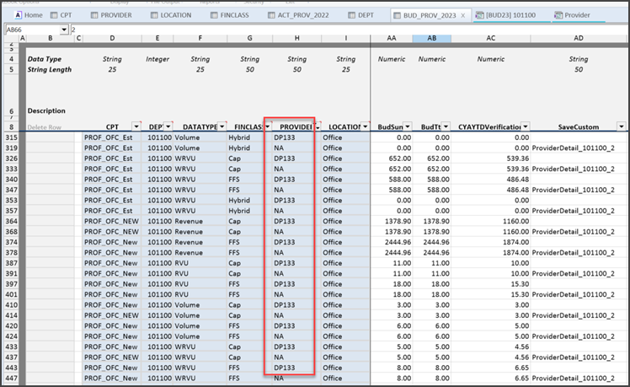The height and width of the screenshot is (387, 630).
Task: Click the Delete Row cell label
Action: (x=44, y=126)
